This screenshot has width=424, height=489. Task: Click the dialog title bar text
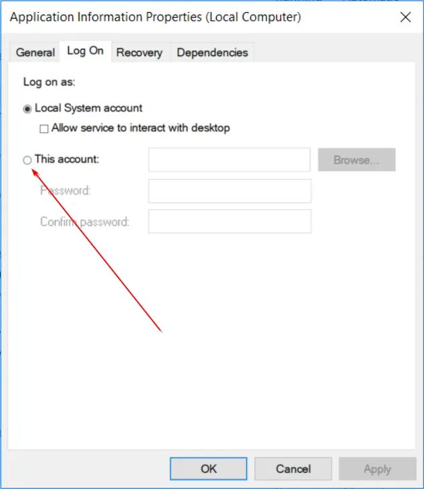point(155,17)
